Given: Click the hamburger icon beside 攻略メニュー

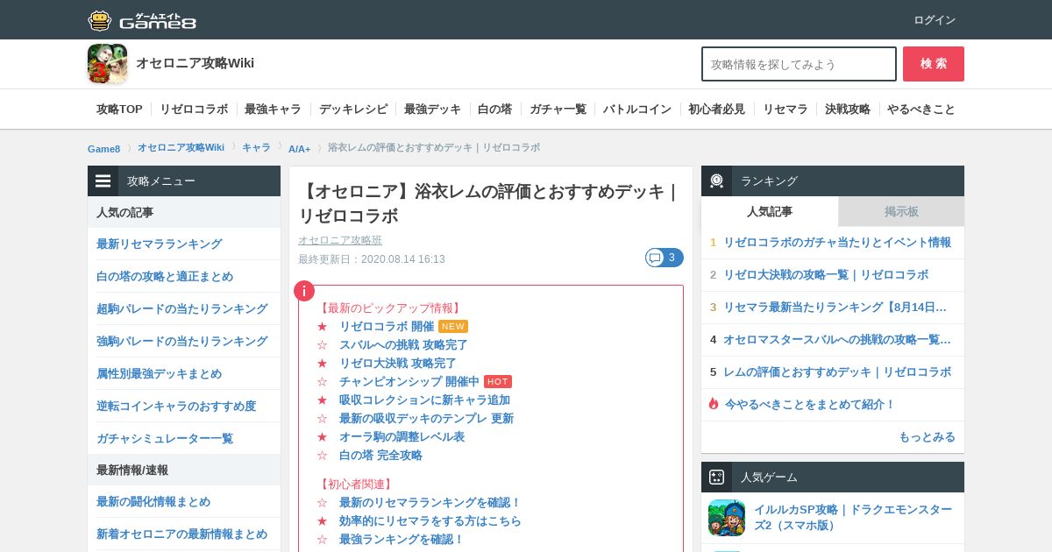Looking at the screenshot, I should pyautogui.click(x=103, y=181).
